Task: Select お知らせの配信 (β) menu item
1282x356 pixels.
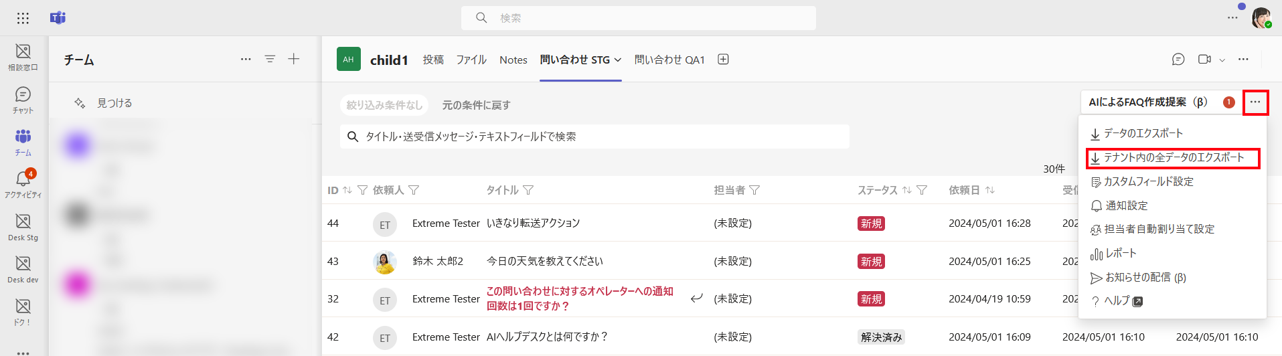Action: [x=1172, y=278]
